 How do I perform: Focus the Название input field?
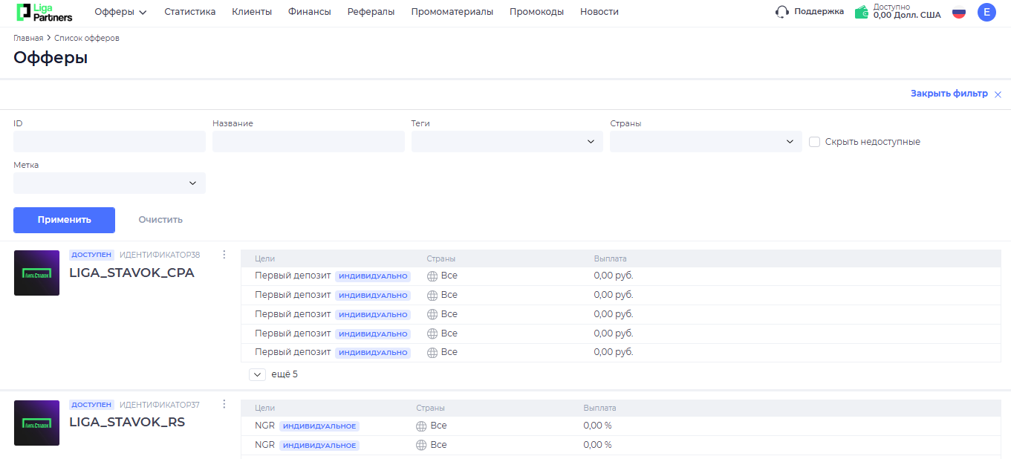[308, 142]
